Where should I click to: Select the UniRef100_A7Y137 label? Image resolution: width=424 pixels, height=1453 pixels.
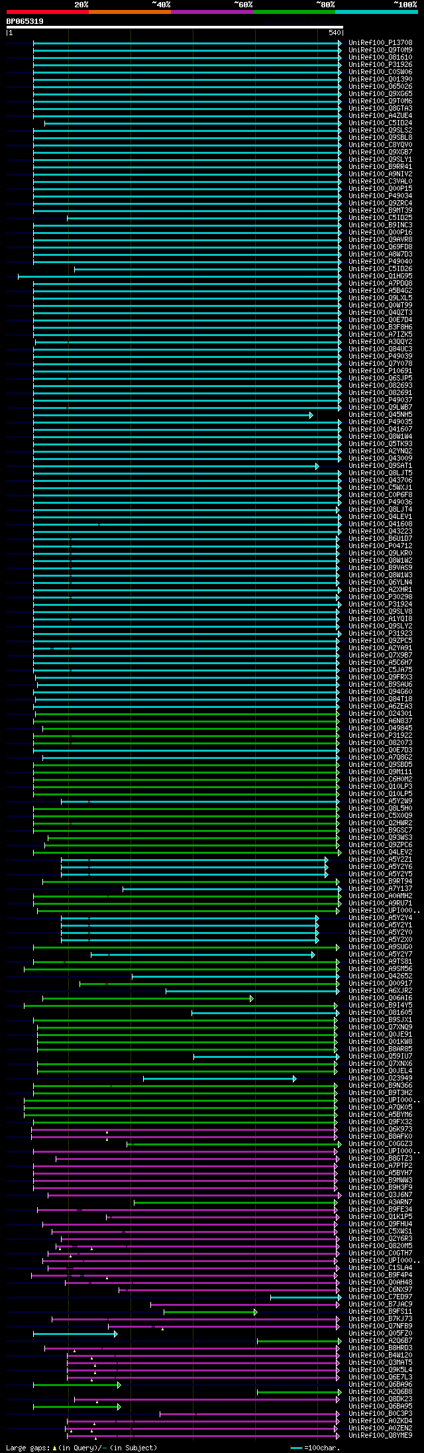[380, 889]
